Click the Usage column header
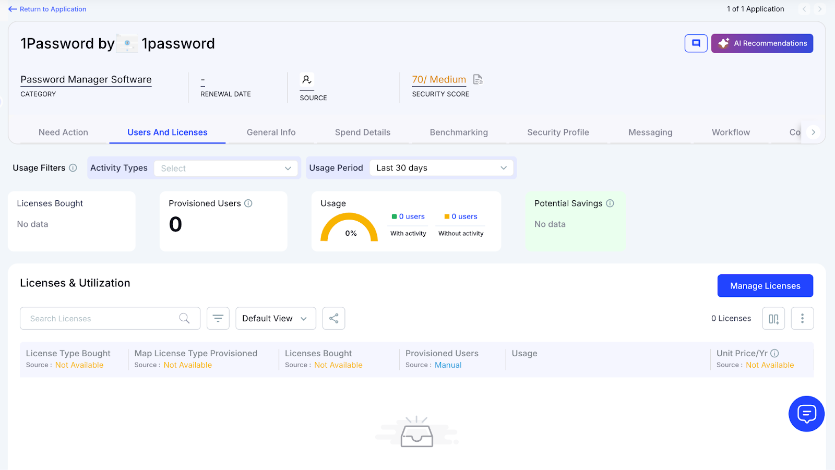This screenshot has height=470, width=835. coord(524,353)
